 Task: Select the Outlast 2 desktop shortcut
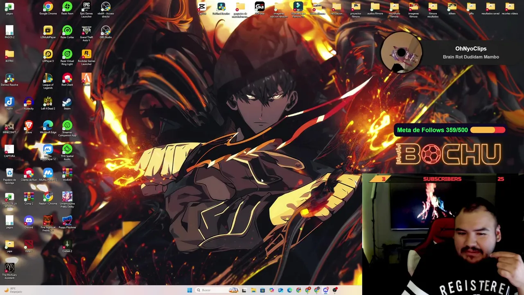[x=67, y=246]
